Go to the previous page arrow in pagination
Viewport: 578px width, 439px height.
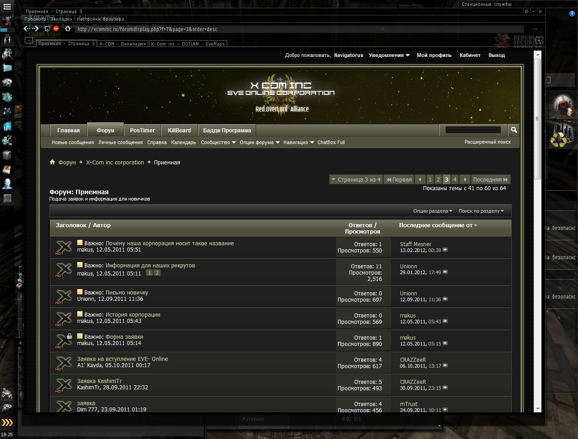click(420, 179)
